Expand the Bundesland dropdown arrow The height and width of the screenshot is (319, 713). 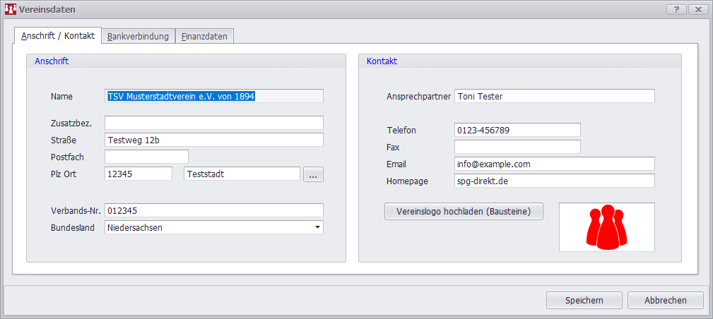click(317, 227)
